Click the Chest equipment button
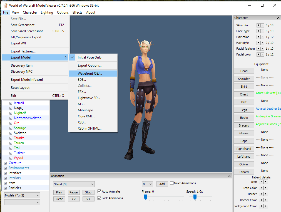Viewport: 281px width, 212px height. pyautogui.click(x=244, y=94)
